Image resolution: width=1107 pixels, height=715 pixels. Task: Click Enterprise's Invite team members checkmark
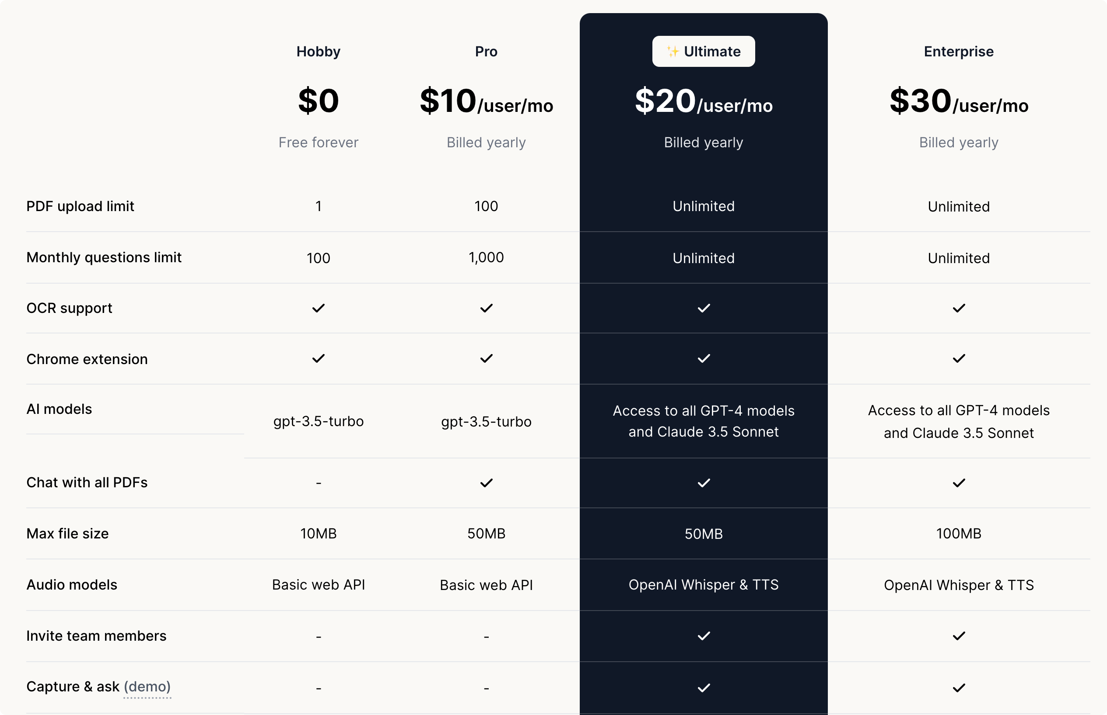(x=959, y=635)
